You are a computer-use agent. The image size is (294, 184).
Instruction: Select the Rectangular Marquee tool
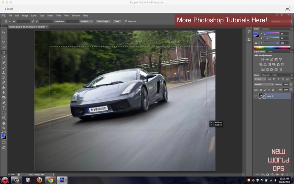[4, 37]
